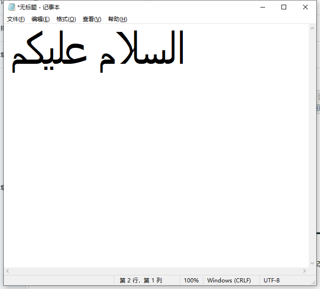Image resolution: width=320 pixels, height=289 pixels.
Task: Click the Notepad icon in title bar
Action: [x=11, y=7]
